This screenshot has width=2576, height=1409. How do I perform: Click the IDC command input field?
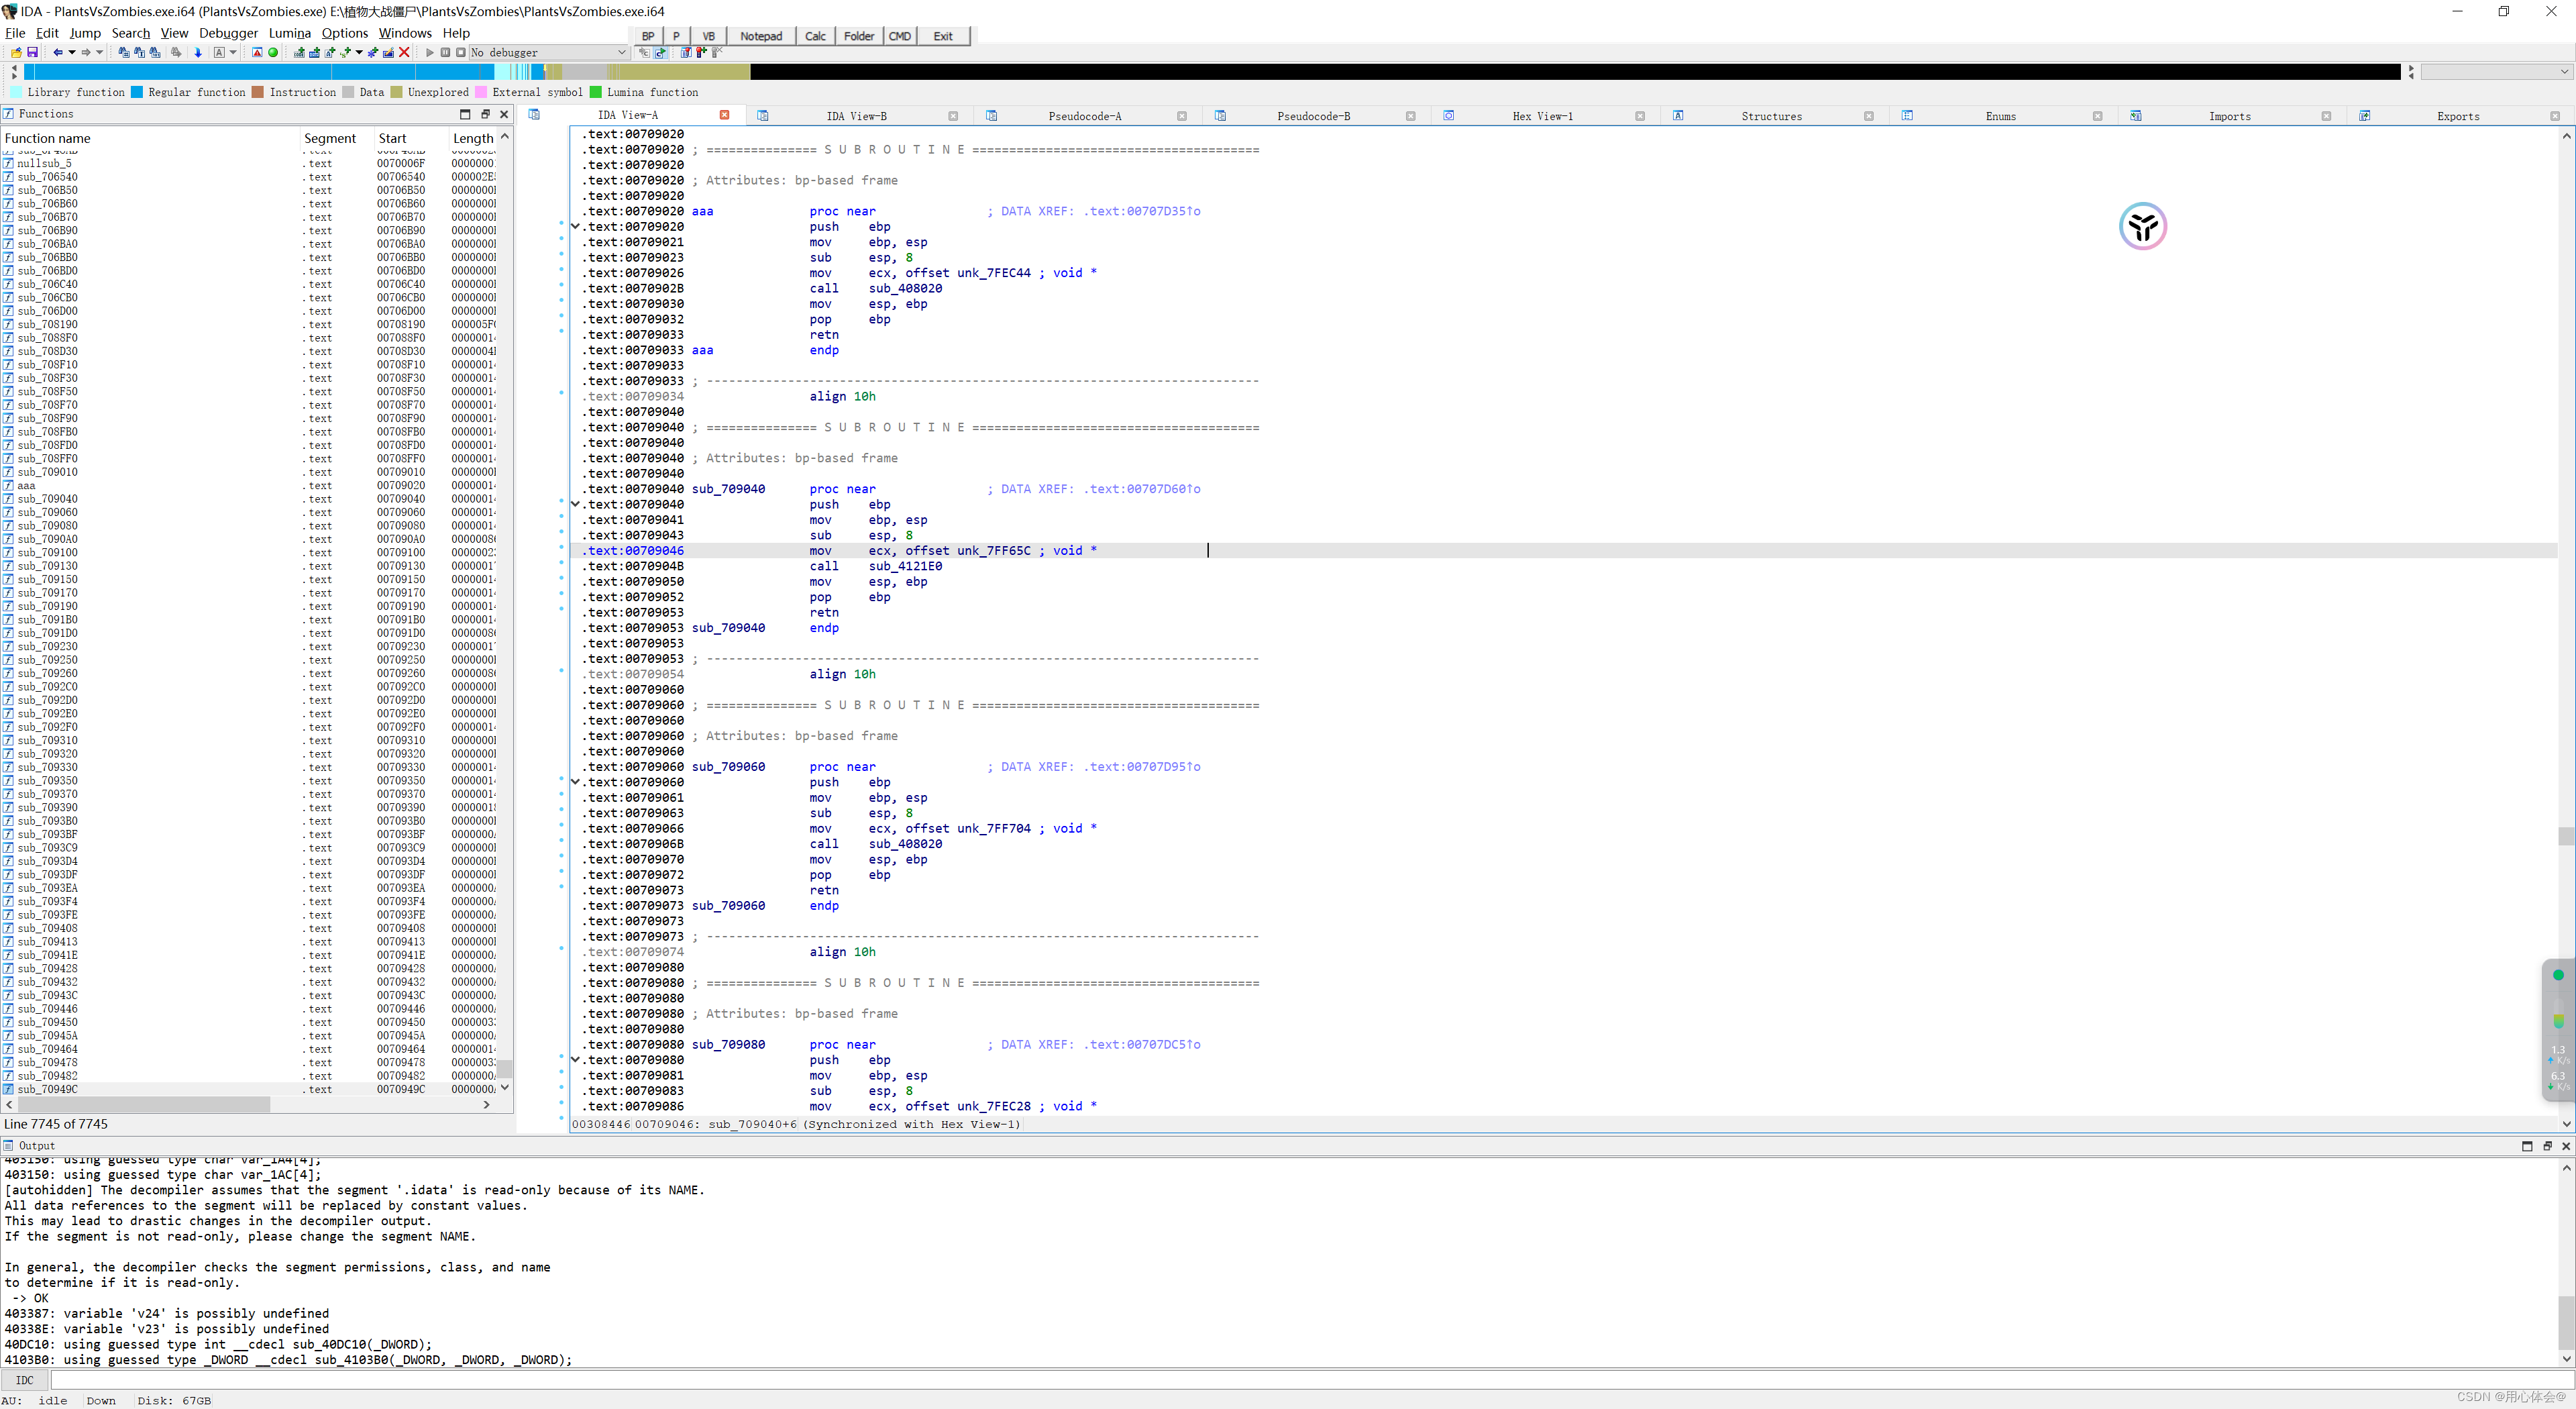pyautogui.click(x=1300, y=1380)
